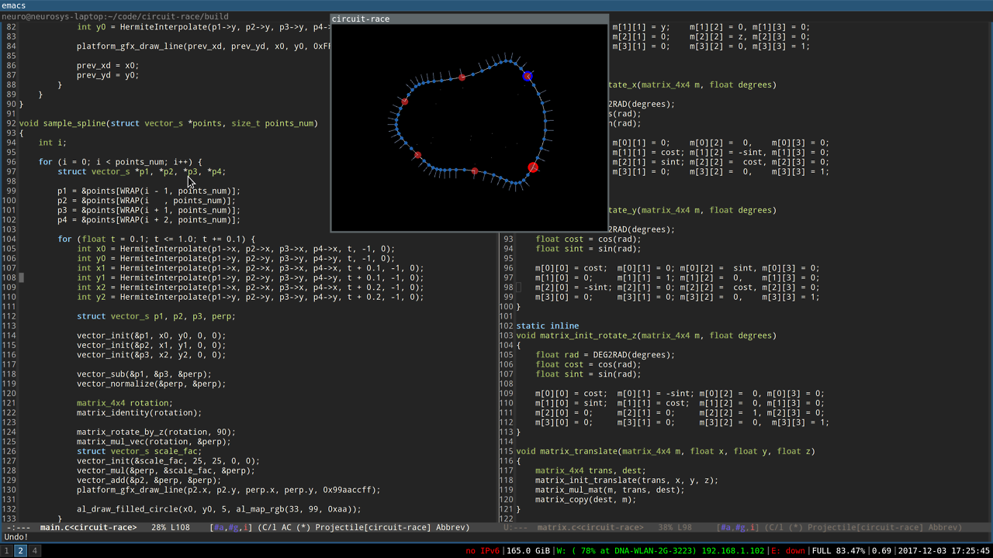Click 'vector_init(&scale_fac, 25, 25, 0, 0);' line
This screenshot has height=558, width=993.
168,460
